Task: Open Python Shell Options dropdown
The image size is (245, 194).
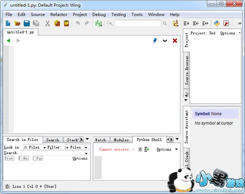Action: click(167, 149)
